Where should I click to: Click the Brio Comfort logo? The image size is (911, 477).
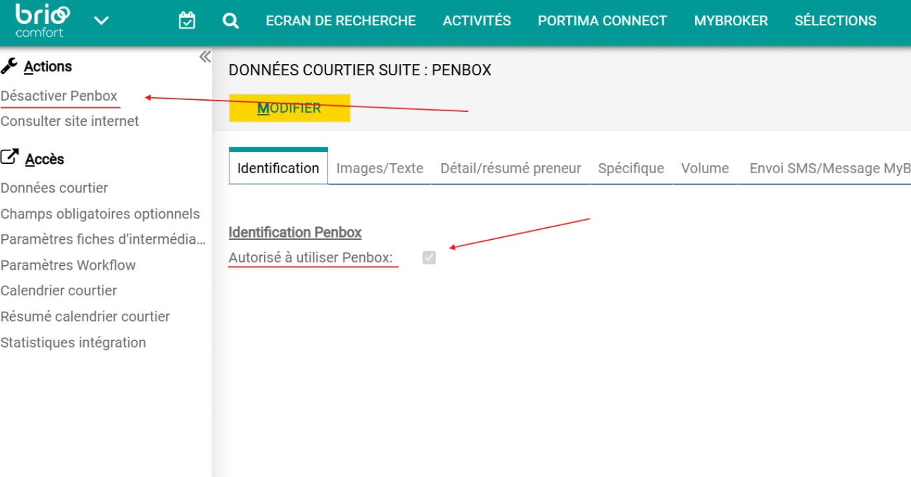[x=43, y=21]
